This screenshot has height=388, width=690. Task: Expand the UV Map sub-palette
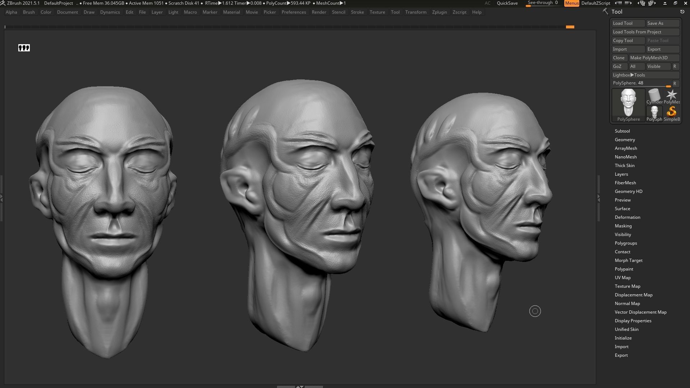pos(622,278)
